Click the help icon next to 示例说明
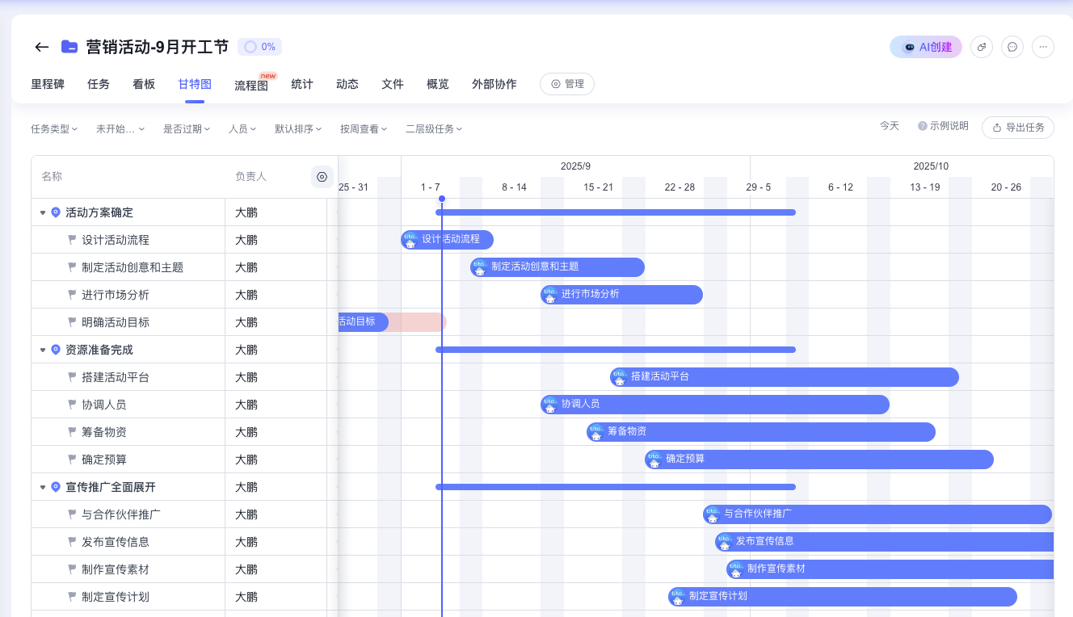Viewport: 1073px width, 617px height. [921, 125]
